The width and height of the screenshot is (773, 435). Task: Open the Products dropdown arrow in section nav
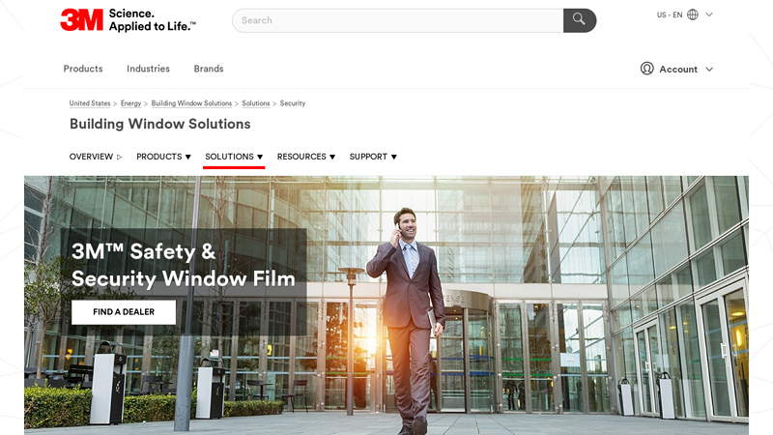point(187,157)
